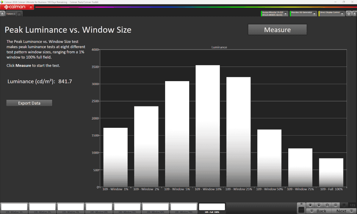Click the Peak Luminance vs. Window Size heading
This screenshot has height=214, width=357.
68,30
